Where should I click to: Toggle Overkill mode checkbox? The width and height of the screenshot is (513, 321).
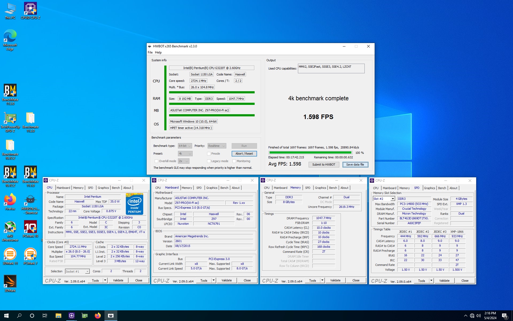pyautogui.click(x=156, y=161)
